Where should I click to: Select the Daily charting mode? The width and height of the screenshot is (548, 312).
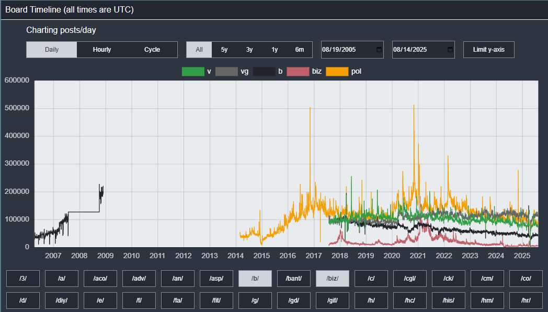coord(52,50)
